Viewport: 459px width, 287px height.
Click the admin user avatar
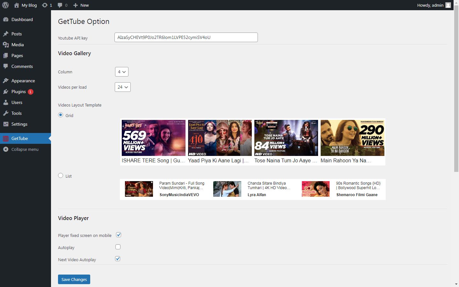[448, 5]
